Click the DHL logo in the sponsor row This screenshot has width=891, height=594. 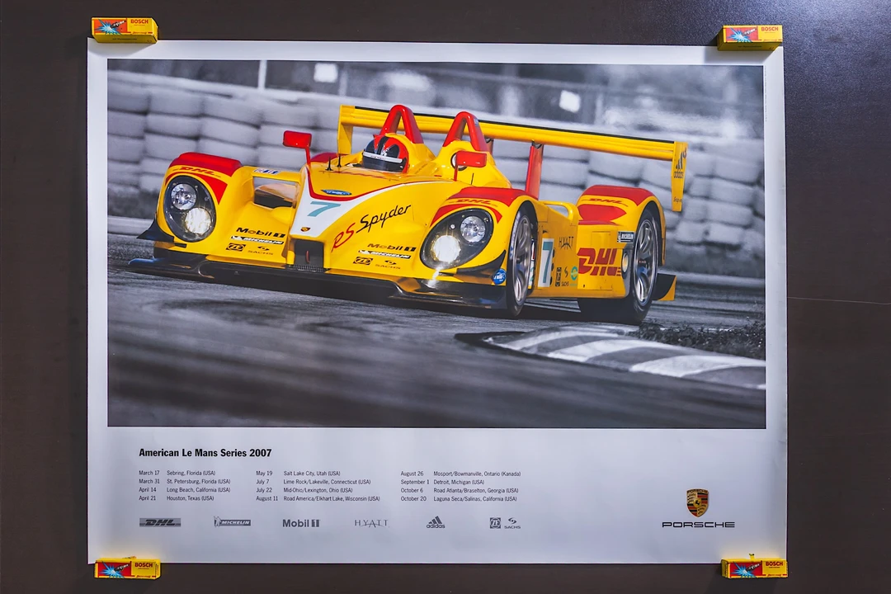[x=160, y=522]
